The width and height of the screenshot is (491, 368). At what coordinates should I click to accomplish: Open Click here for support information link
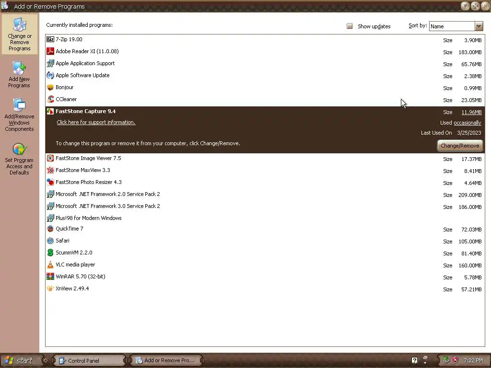96,122
